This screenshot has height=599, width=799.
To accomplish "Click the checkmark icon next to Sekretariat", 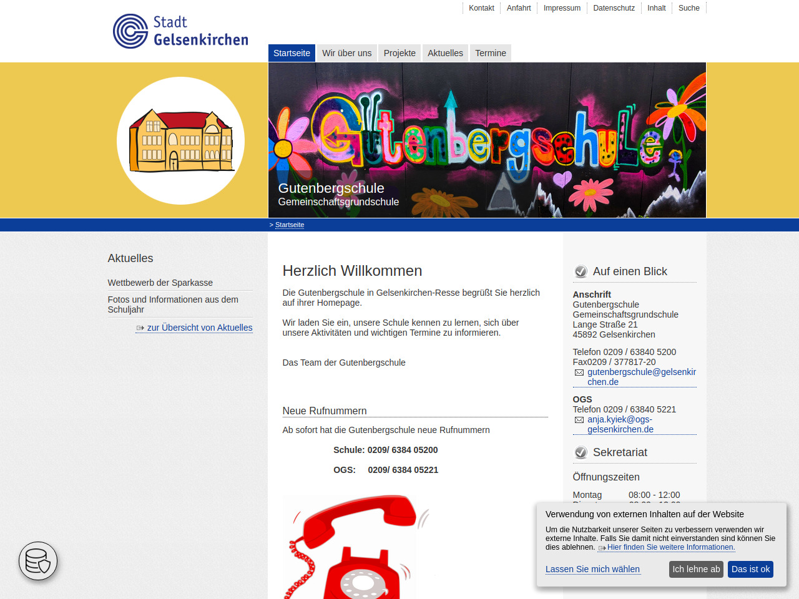I will tap(581, 452).
